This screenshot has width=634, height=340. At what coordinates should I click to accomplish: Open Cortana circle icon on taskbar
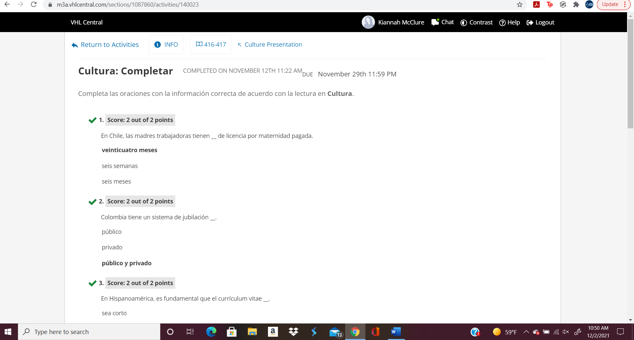[170, 332]
